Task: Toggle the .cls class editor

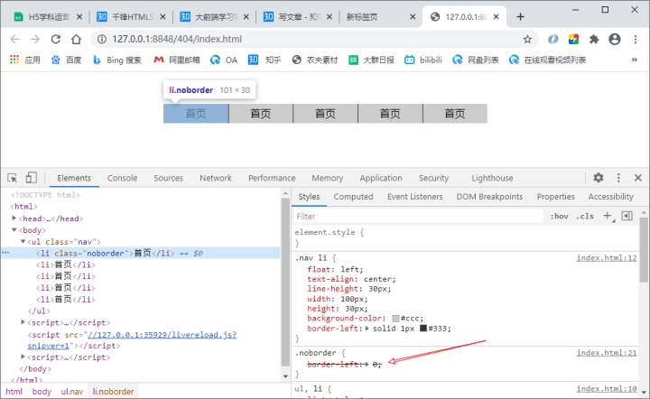Action: (585, 217)
